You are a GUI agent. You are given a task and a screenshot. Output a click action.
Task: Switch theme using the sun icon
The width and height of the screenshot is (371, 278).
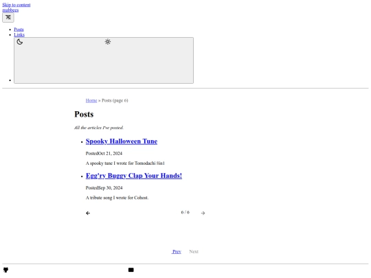[x=108, y=42]
